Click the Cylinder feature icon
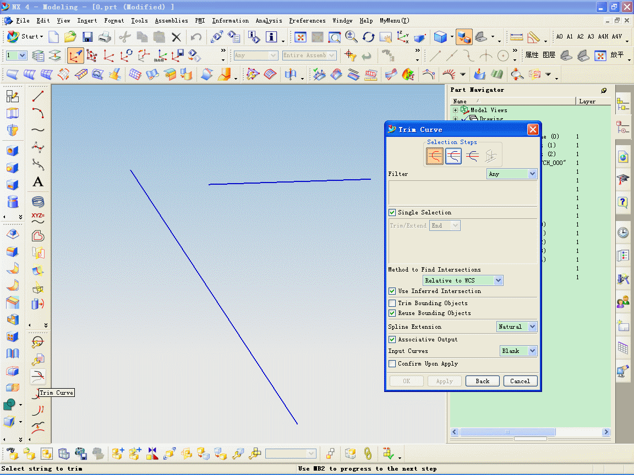Screen dimensions: 634x475 click(13, 202)
